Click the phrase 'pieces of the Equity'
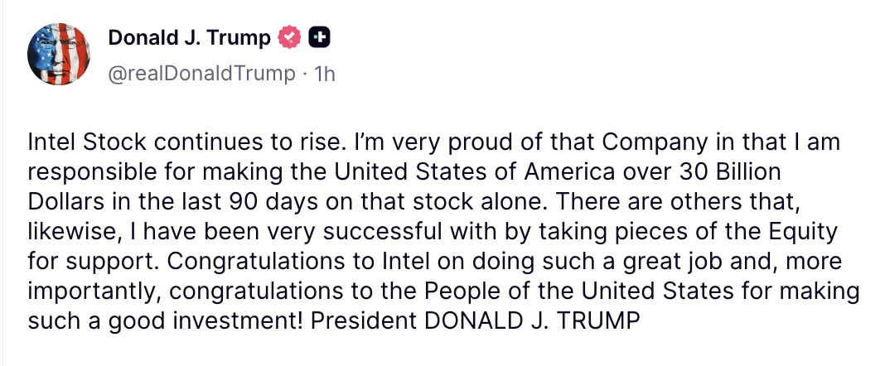The height and width of the screenshot is (366, 885). [x=727, y=233]
